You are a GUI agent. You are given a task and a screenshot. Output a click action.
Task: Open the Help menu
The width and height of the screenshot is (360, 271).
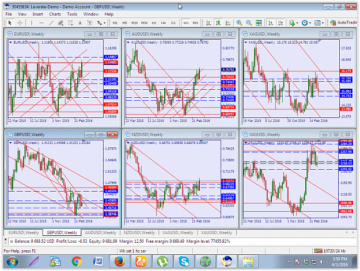(109, 14)
